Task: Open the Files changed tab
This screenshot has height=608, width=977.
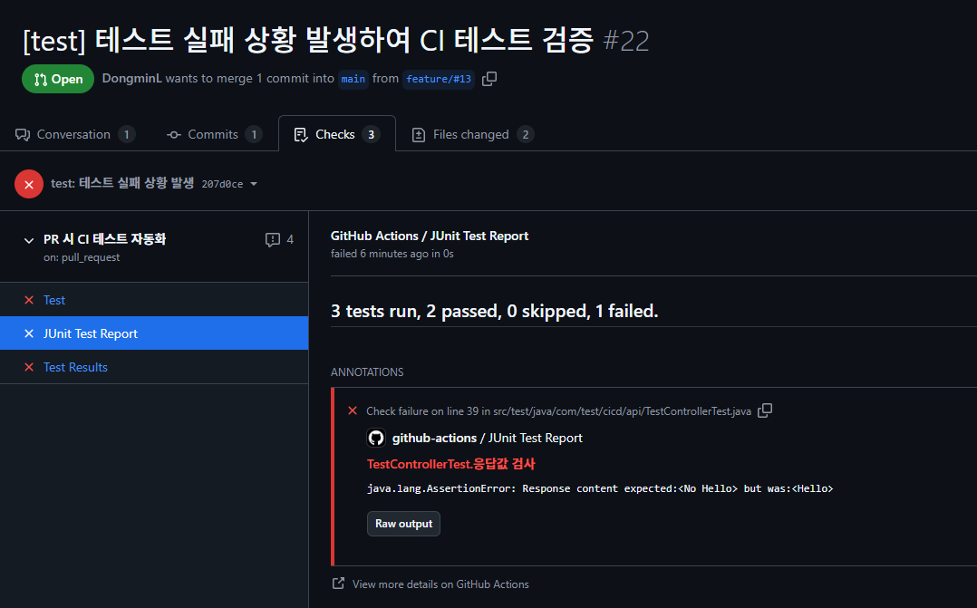Action: [473, 134]
